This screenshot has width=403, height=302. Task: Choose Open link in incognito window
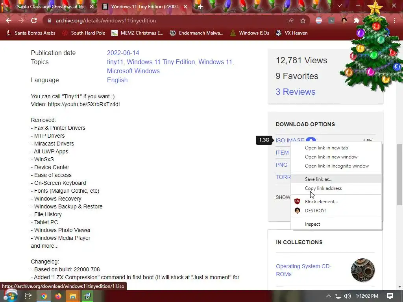coord(336,166)
